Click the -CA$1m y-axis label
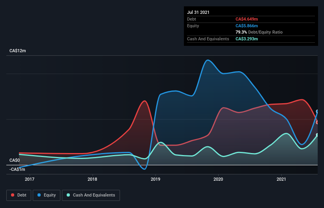Image resolution: width=324 pixels, height=208 pixels. click(x=17, y=169)
